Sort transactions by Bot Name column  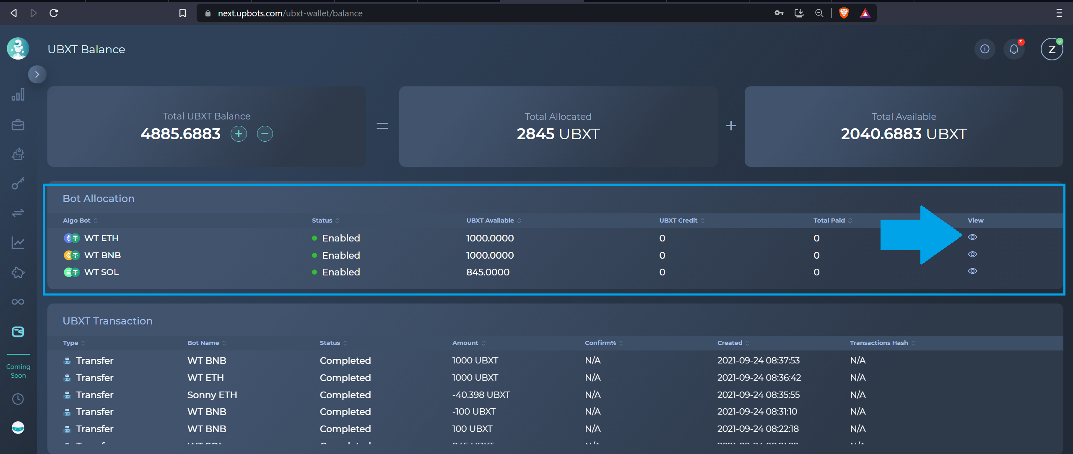click(x=207, y=343)
